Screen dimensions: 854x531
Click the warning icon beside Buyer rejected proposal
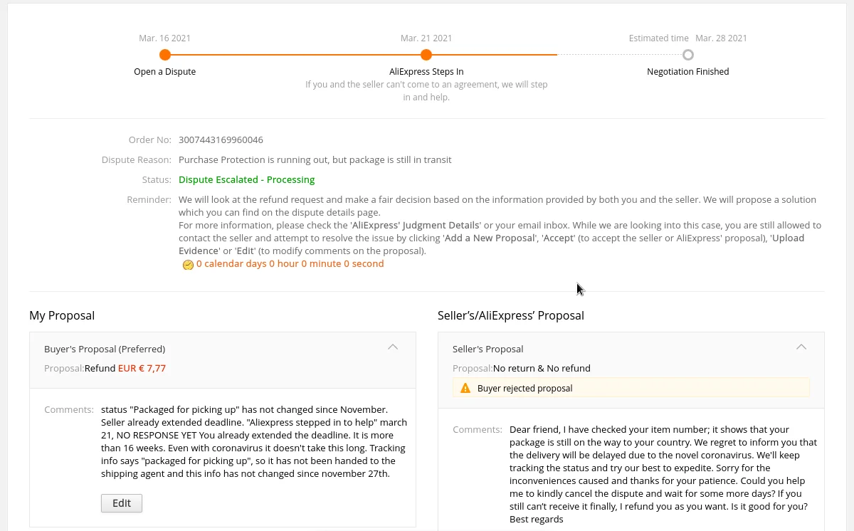pos(465,388)
